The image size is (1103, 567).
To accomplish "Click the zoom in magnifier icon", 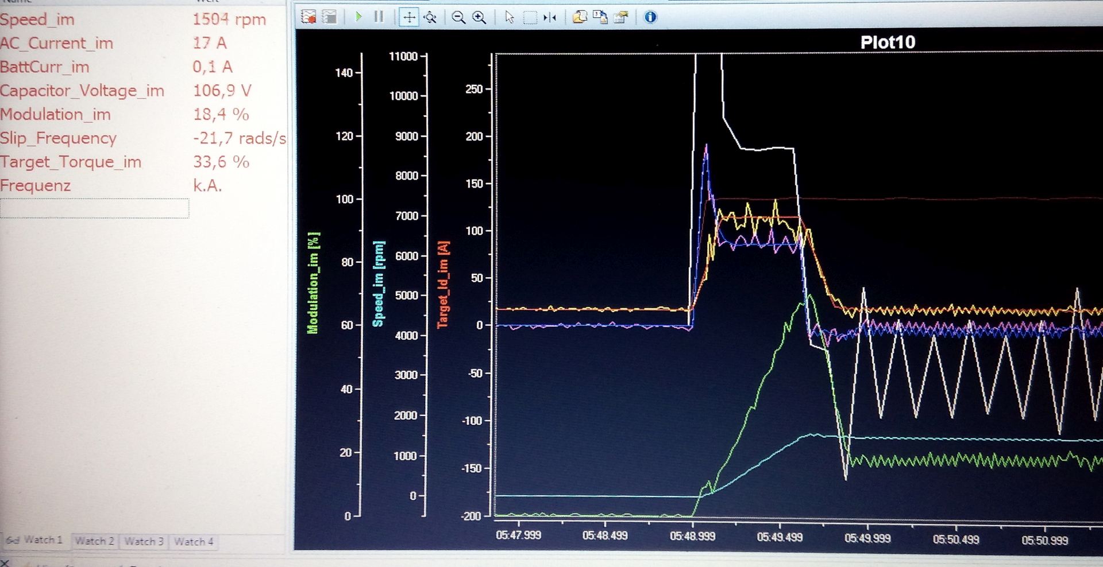I will pos(479,17).
